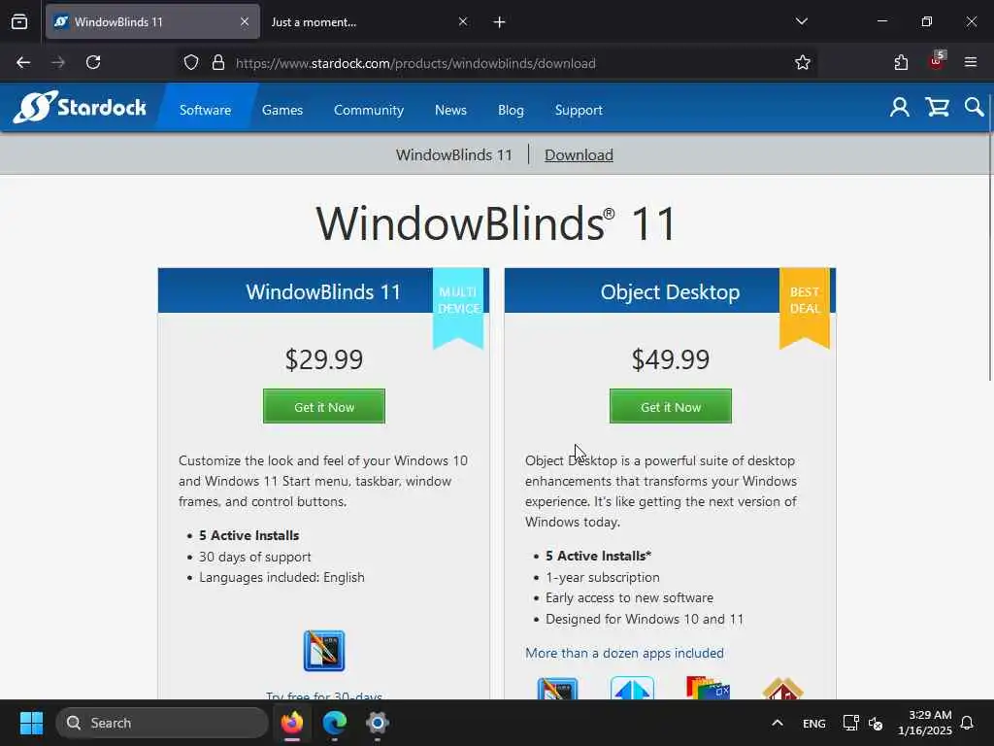Close the WindowBlinds 11 tab
This screenshot has width=994, height=746.
(244, 21)
